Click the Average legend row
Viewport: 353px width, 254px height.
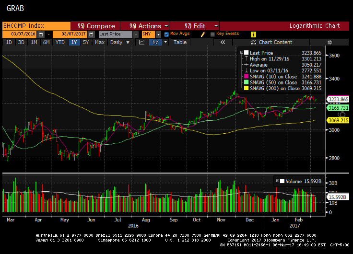pyautogui.click(x=283, y=65)
